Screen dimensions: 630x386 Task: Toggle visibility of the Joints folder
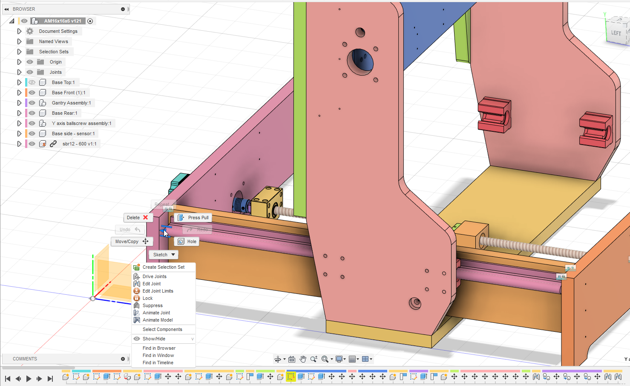click(x=30, y=72)
